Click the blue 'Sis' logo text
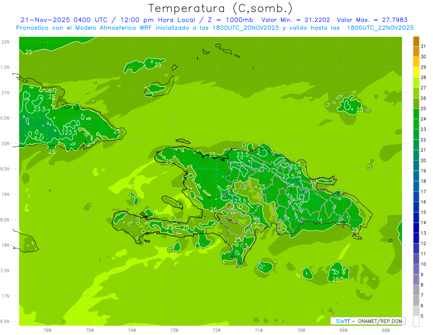 [x=340, y=321]
